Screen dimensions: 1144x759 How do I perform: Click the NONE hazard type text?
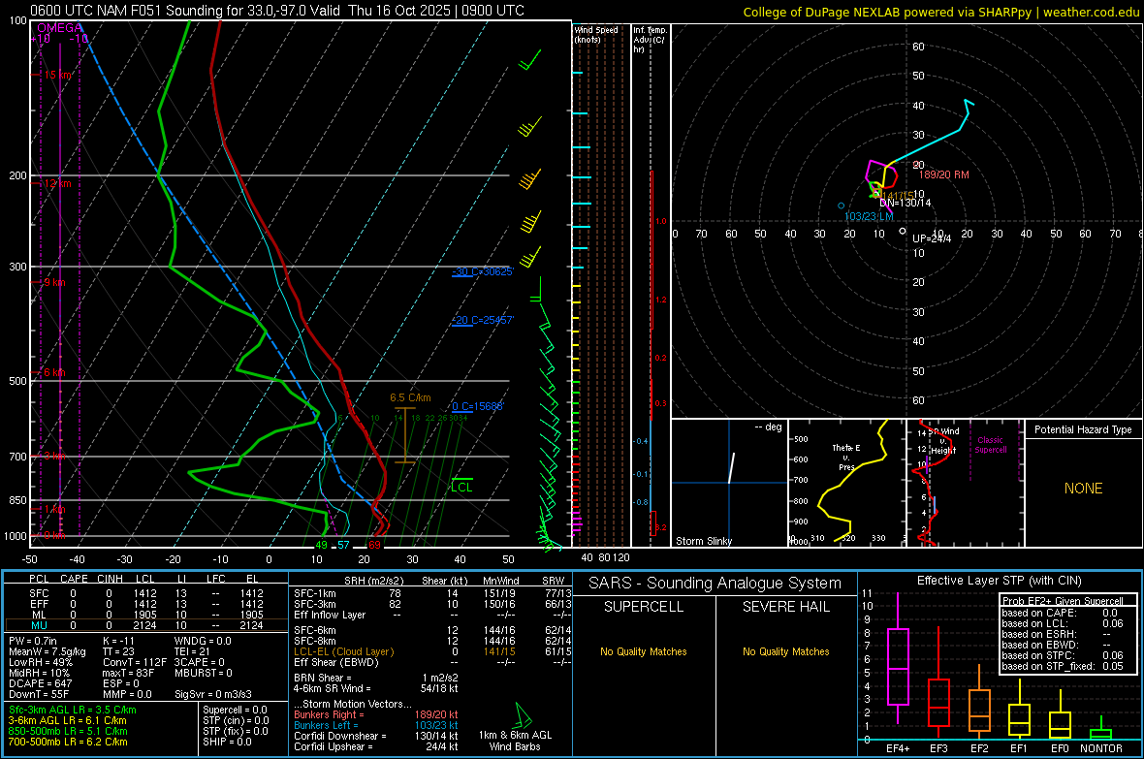pyautogui.click(x=1084, y=489)
